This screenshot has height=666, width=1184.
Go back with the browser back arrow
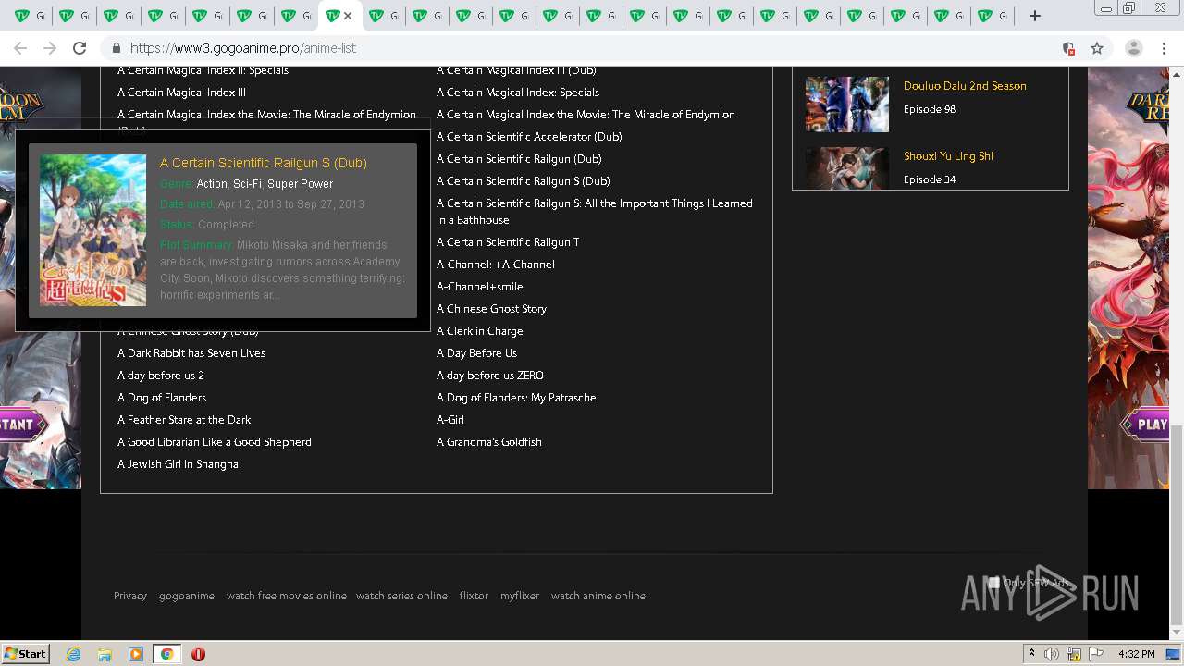click(20, 48)
